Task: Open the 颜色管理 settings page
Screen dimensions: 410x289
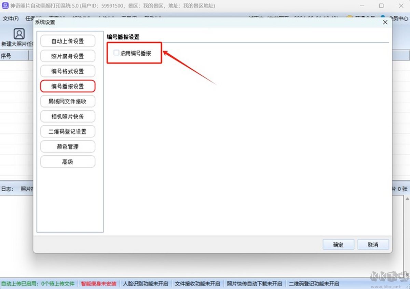Action: click(67, 147)
